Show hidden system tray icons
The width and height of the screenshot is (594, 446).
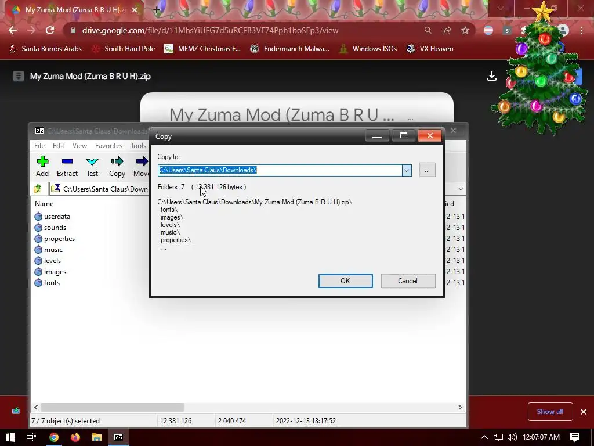click(484, 437)
